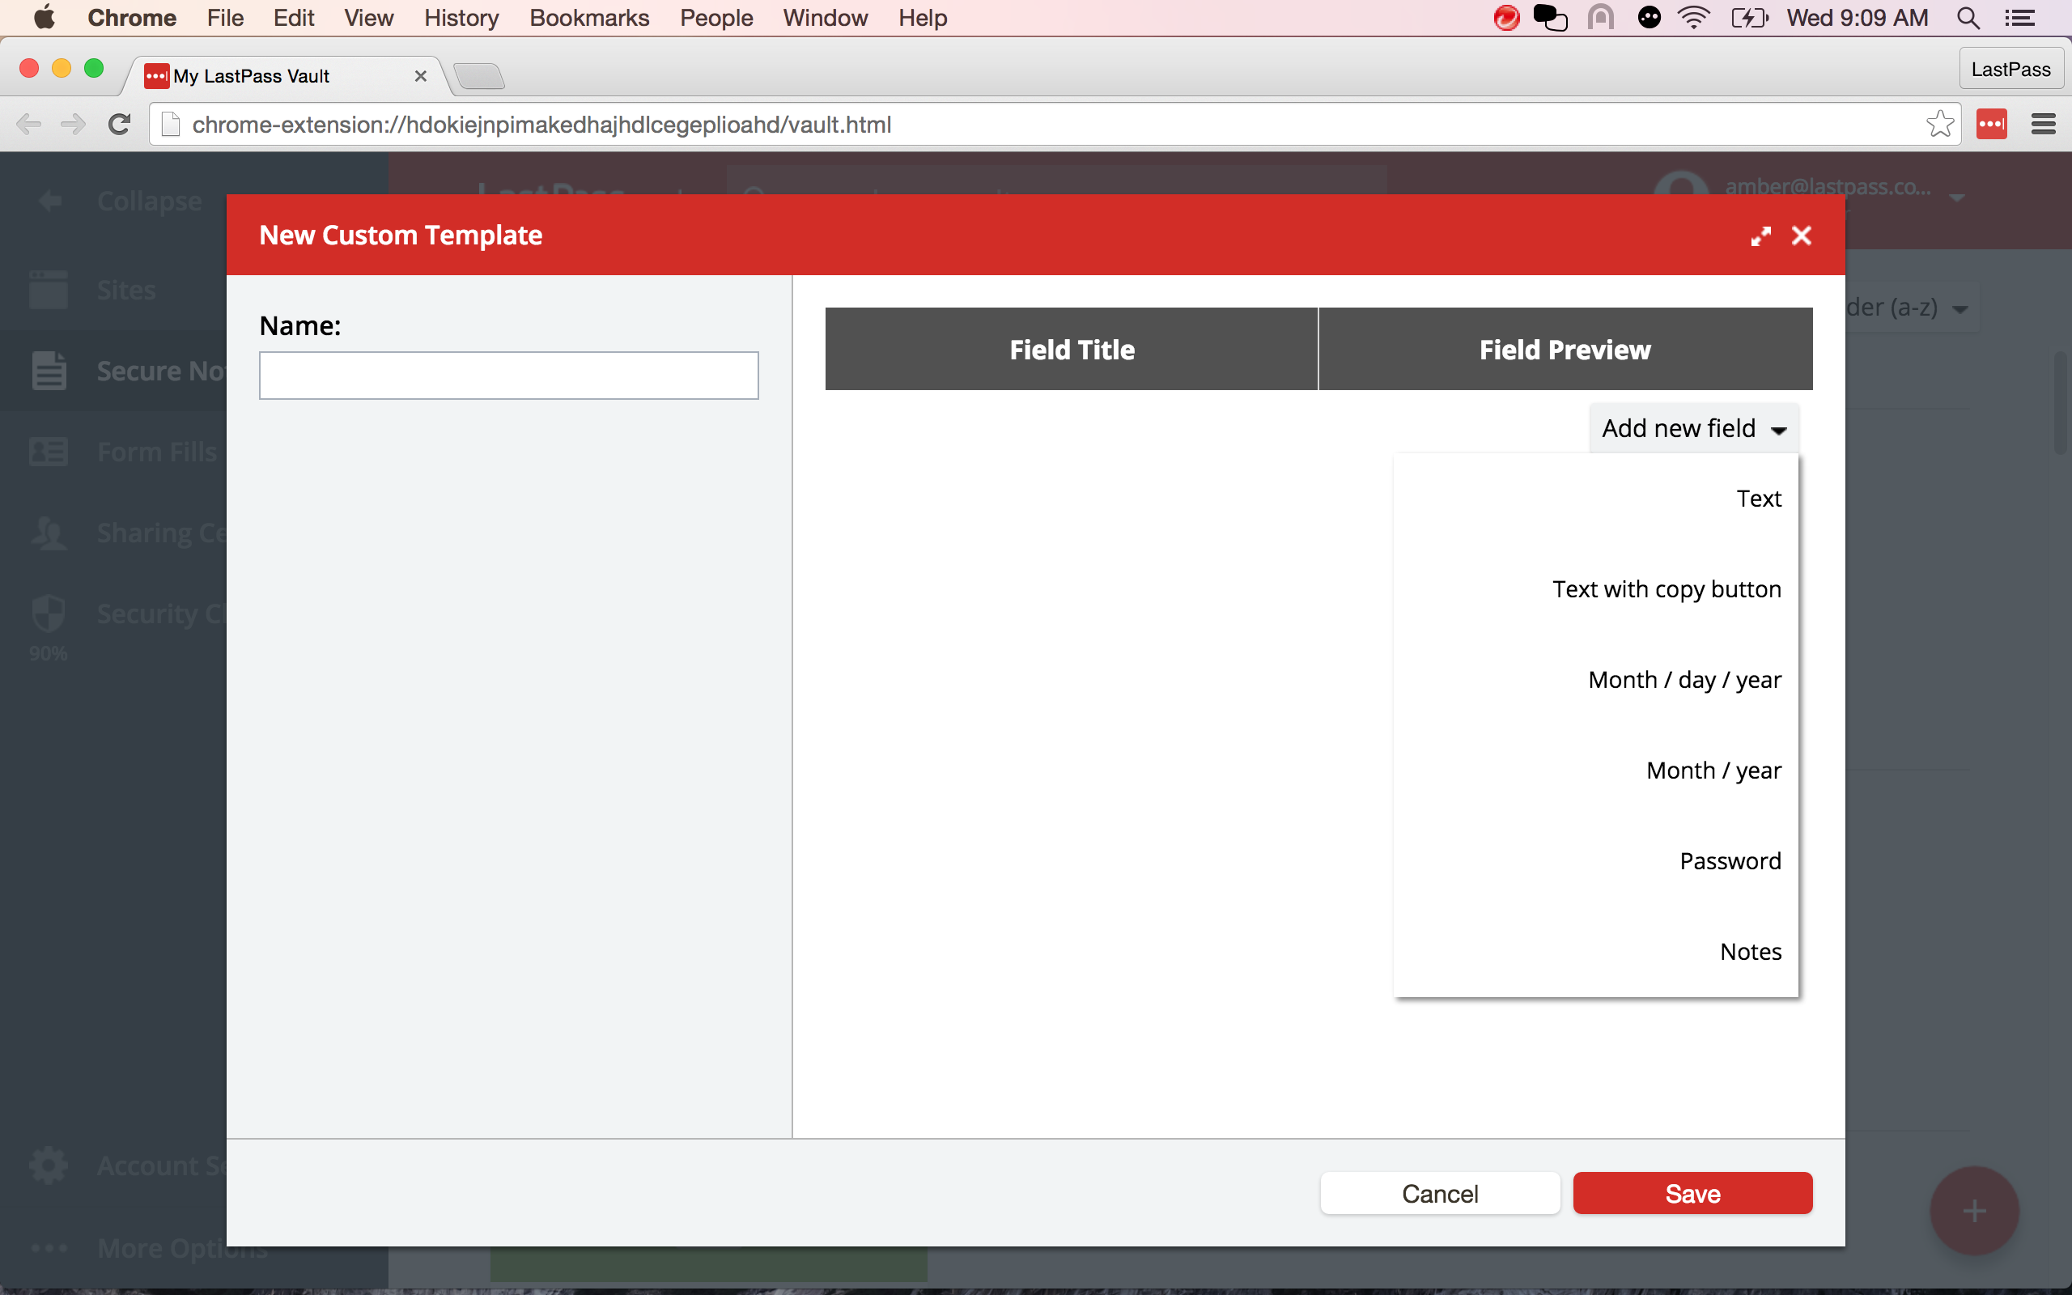Click the Sites icon in sidebar
The image size is (2072, 1295).
click(49, 290)
